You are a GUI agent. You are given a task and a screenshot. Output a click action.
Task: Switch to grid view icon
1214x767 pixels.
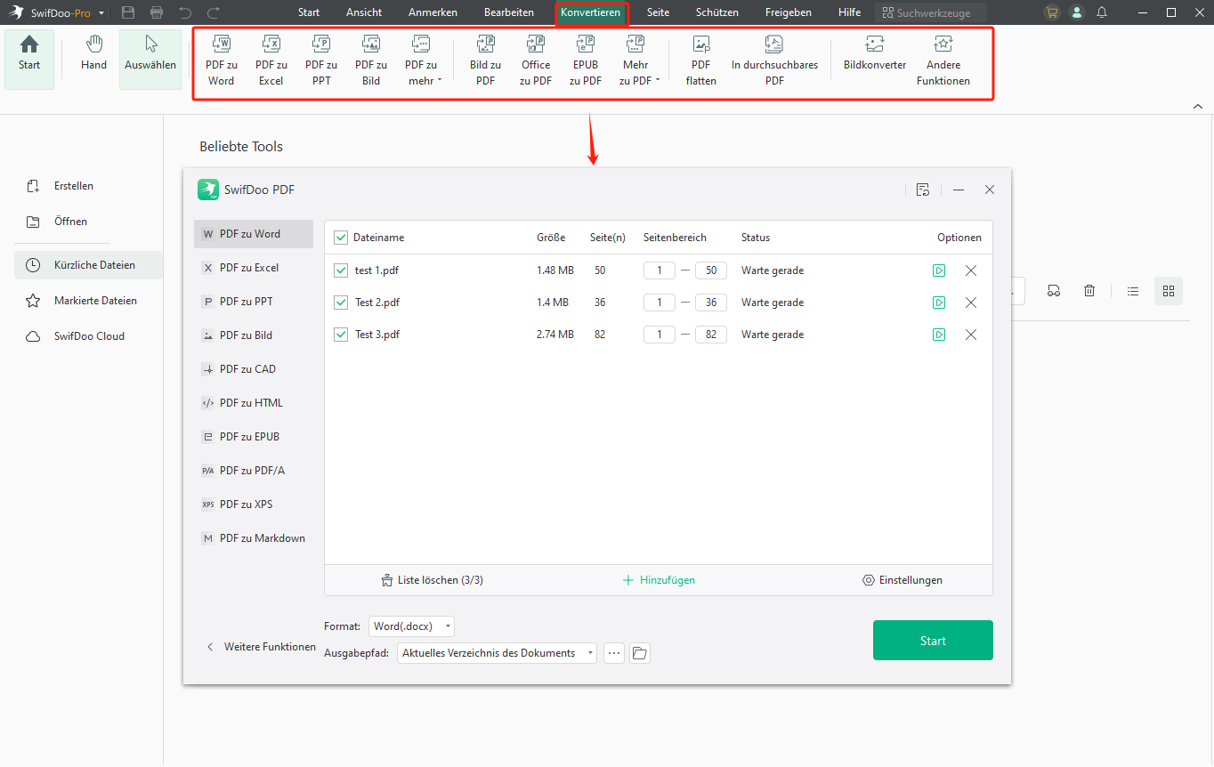pyautogui.click(x=1169, y=291)
